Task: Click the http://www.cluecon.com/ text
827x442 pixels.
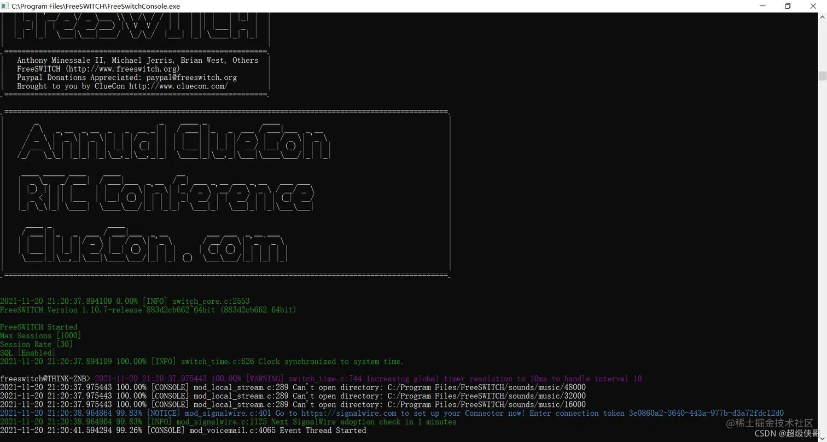Action: pos(178,86)
